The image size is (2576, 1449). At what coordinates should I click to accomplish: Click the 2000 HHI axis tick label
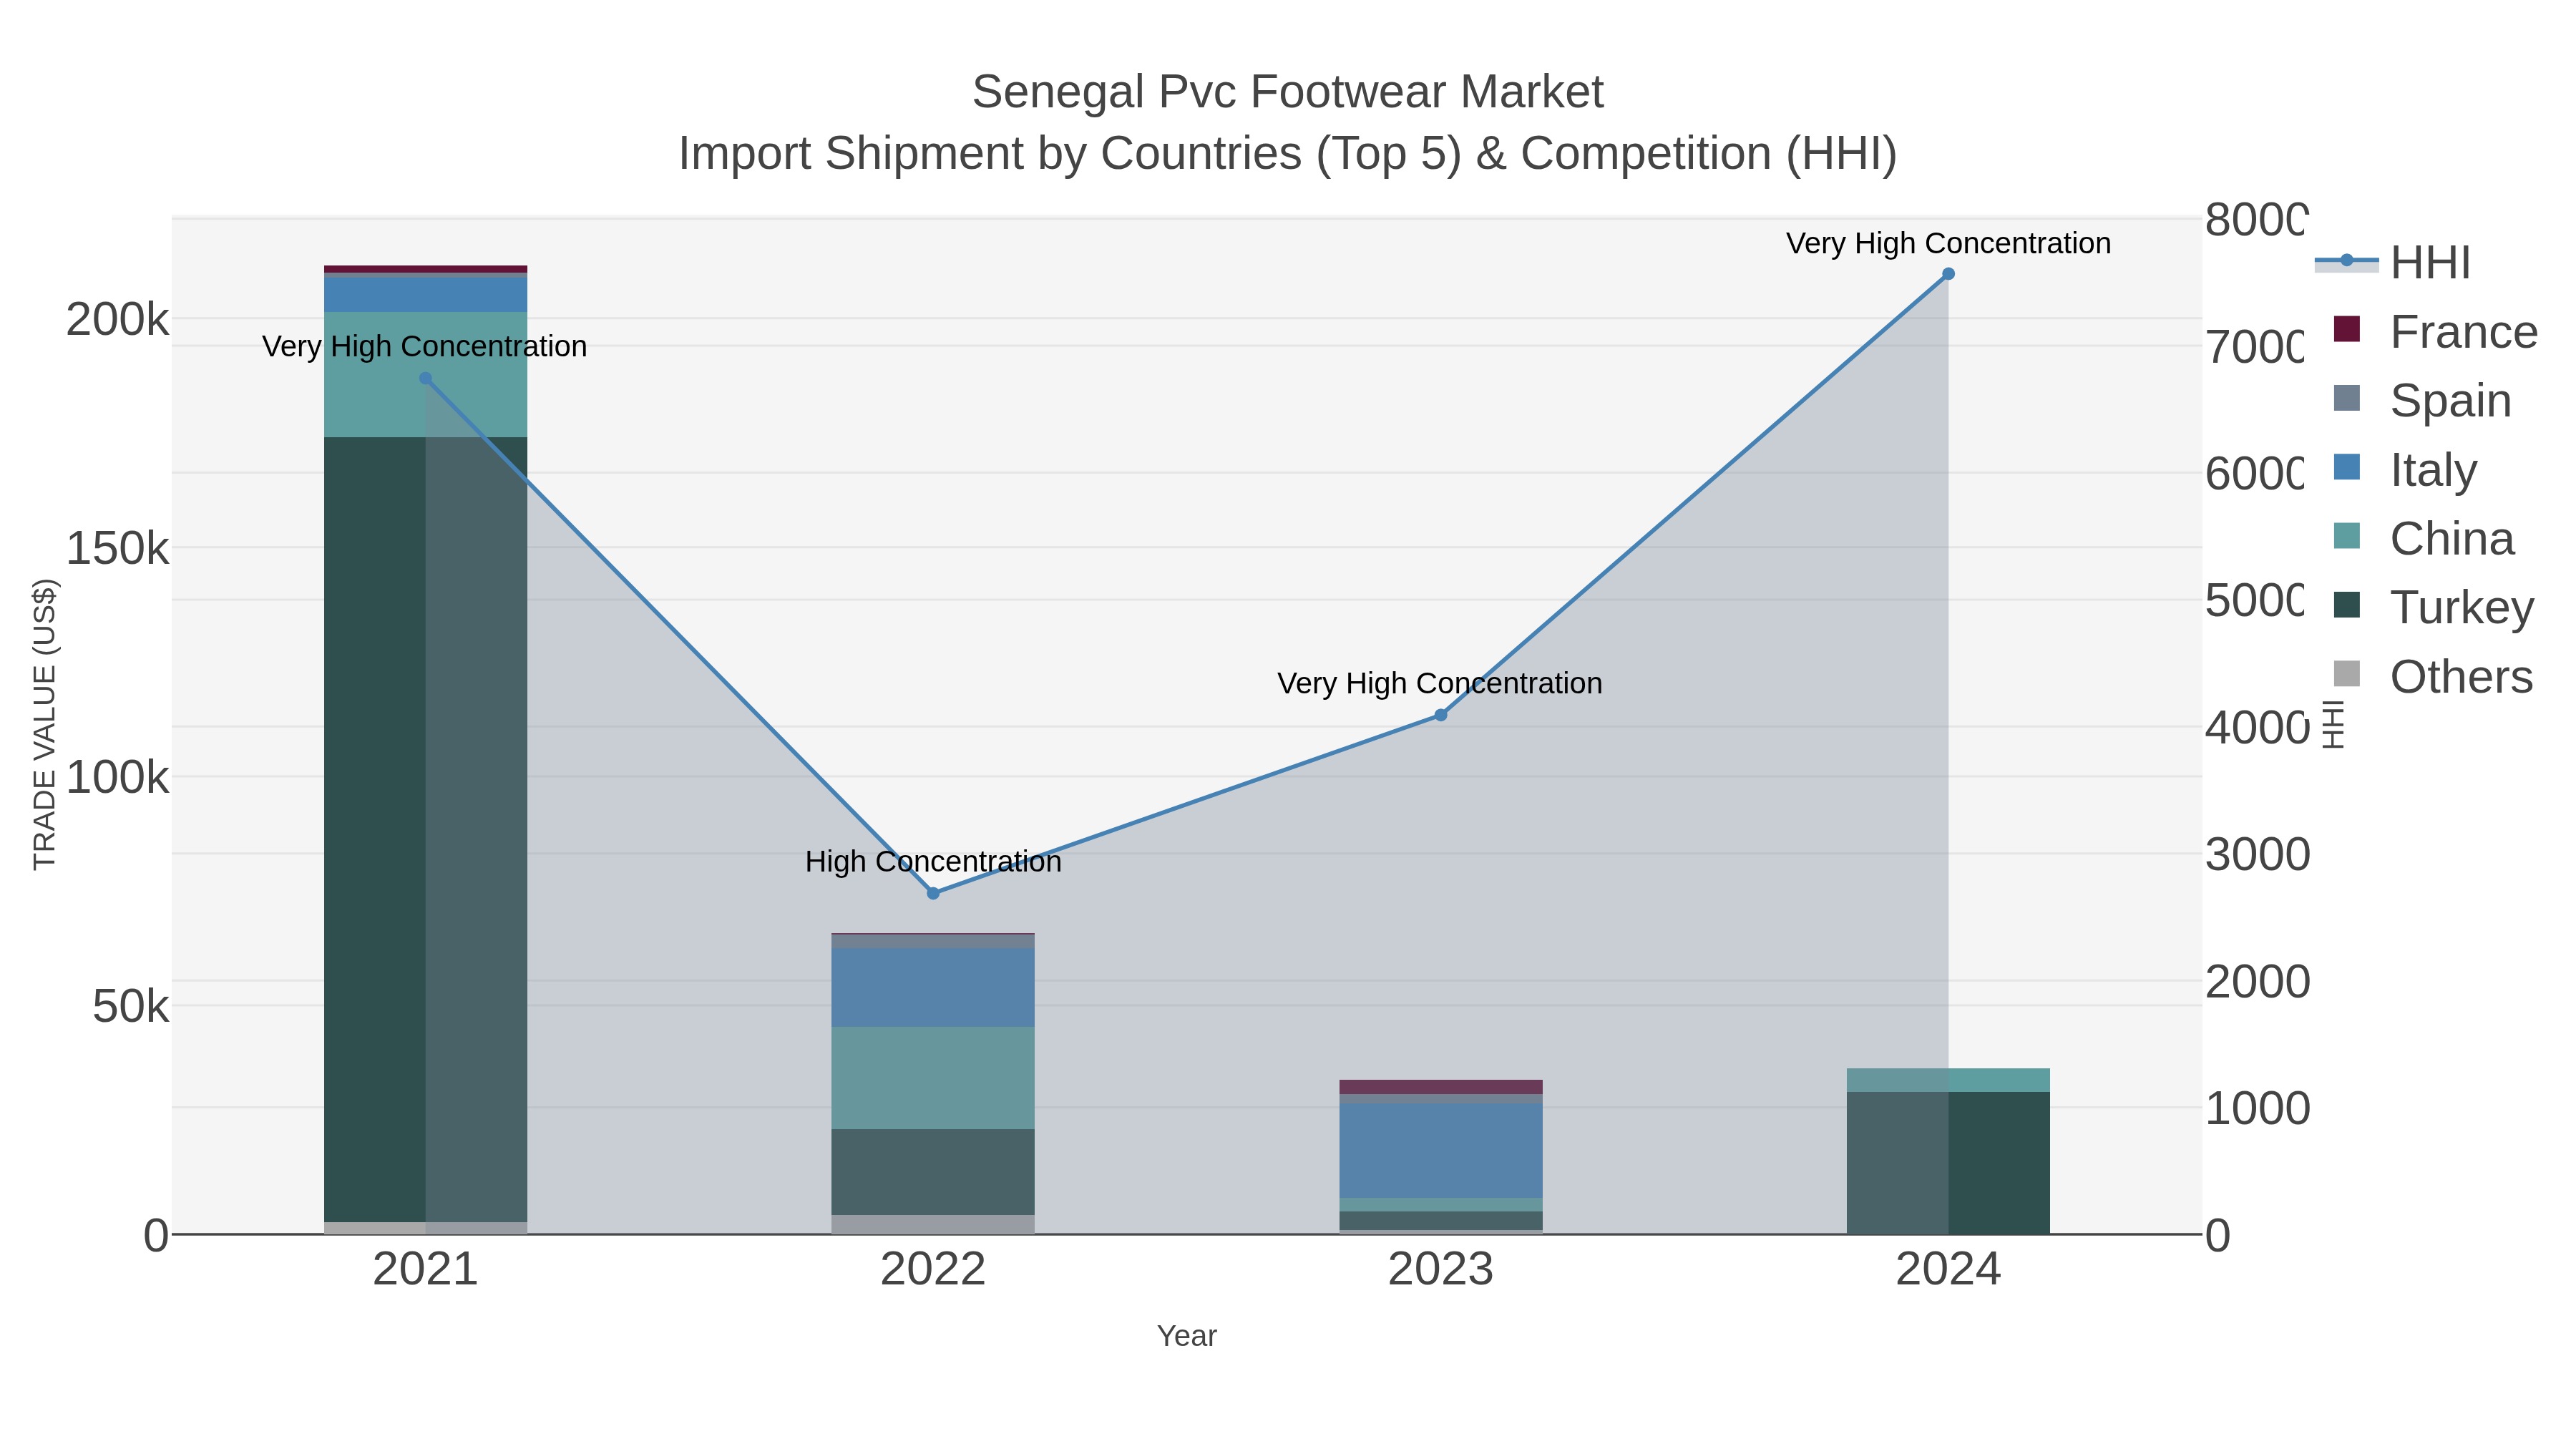click(2257, 982)
